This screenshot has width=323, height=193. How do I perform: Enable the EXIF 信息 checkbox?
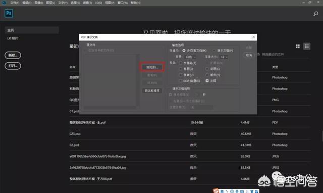coord(181,81)
